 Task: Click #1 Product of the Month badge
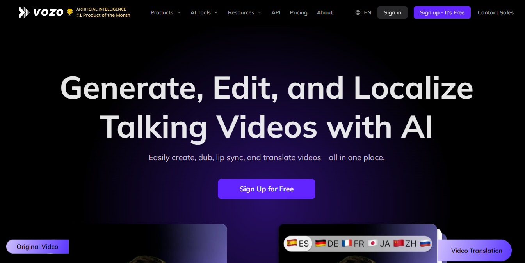(103, 15)
